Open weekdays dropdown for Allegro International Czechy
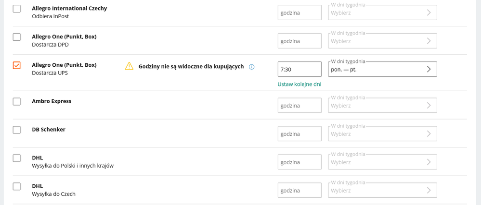 [382, 12]
